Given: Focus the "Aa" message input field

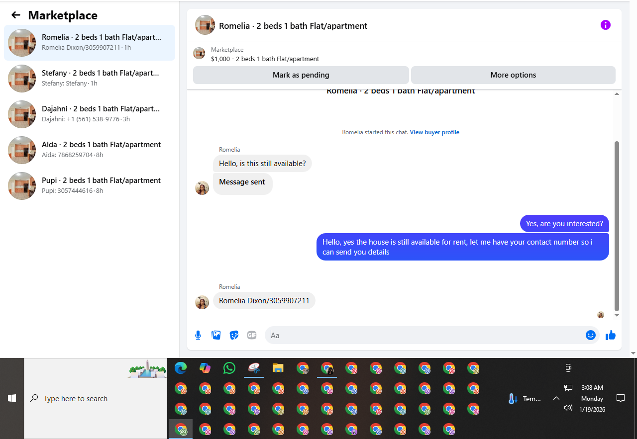Looking at the screenshot, I should pyautogui.click(x=424, y=335).
